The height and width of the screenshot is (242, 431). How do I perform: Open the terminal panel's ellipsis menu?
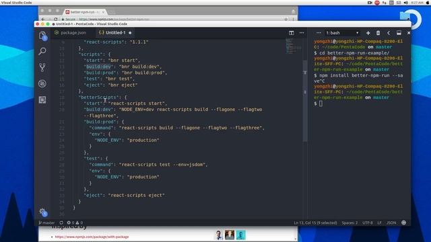(x=319, y=33)
